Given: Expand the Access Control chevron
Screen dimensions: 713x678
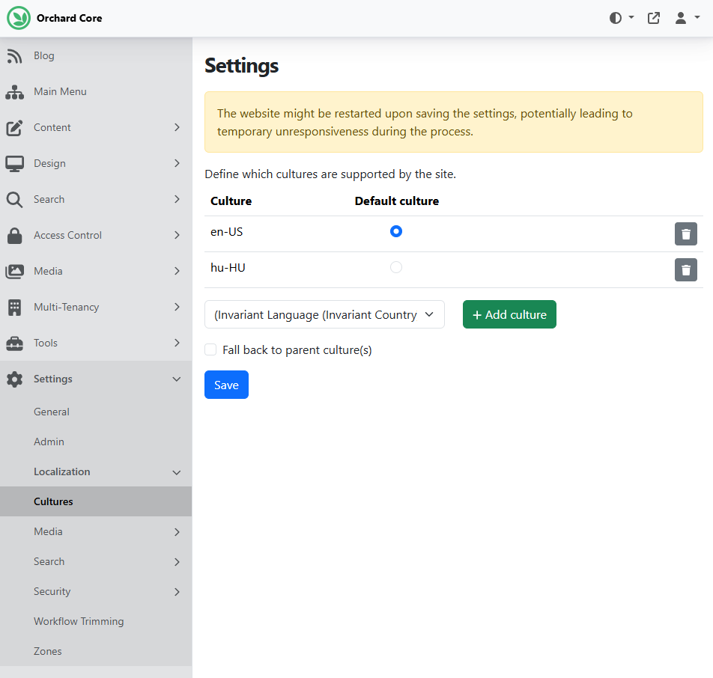Looking at the screenshot, I should coord(177,235).
